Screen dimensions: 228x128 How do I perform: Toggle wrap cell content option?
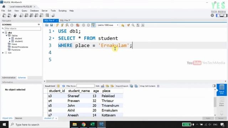158,86
